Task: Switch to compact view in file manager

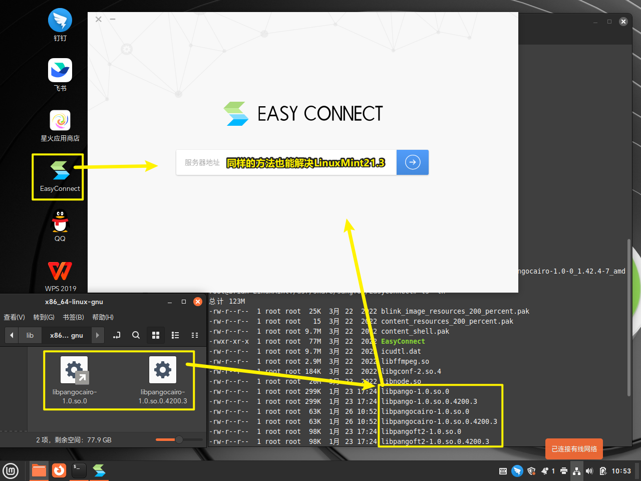Action: (x=195, y=335)
